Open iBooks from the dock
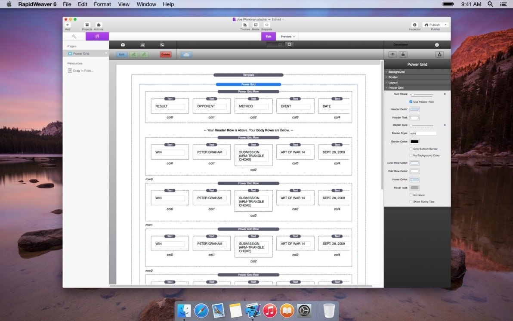 pyautogui.click(x=287, y=311)
